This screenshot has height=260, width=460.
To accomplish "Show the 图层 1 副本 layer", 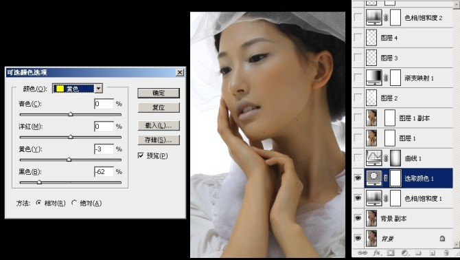I will (x=358, y=118).
